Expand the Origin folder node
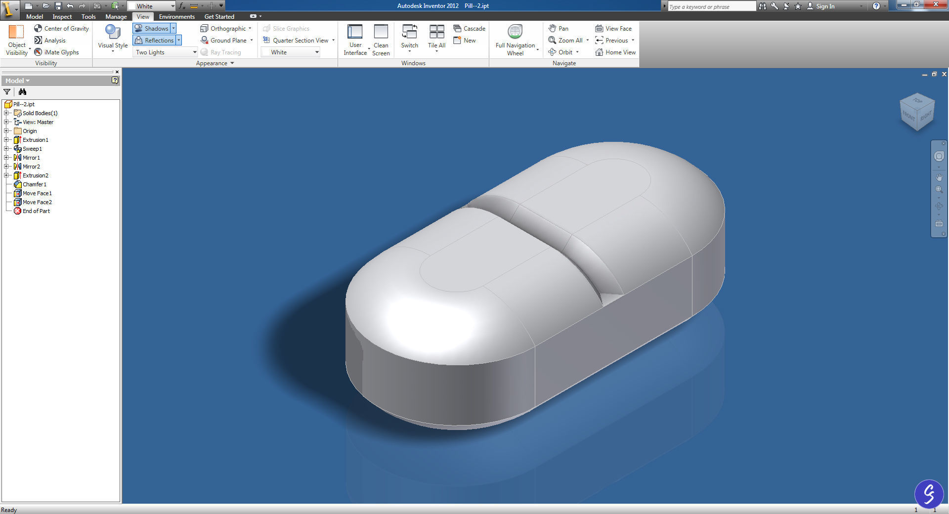The width and height of the screenshot is (949, 514). 6,131
